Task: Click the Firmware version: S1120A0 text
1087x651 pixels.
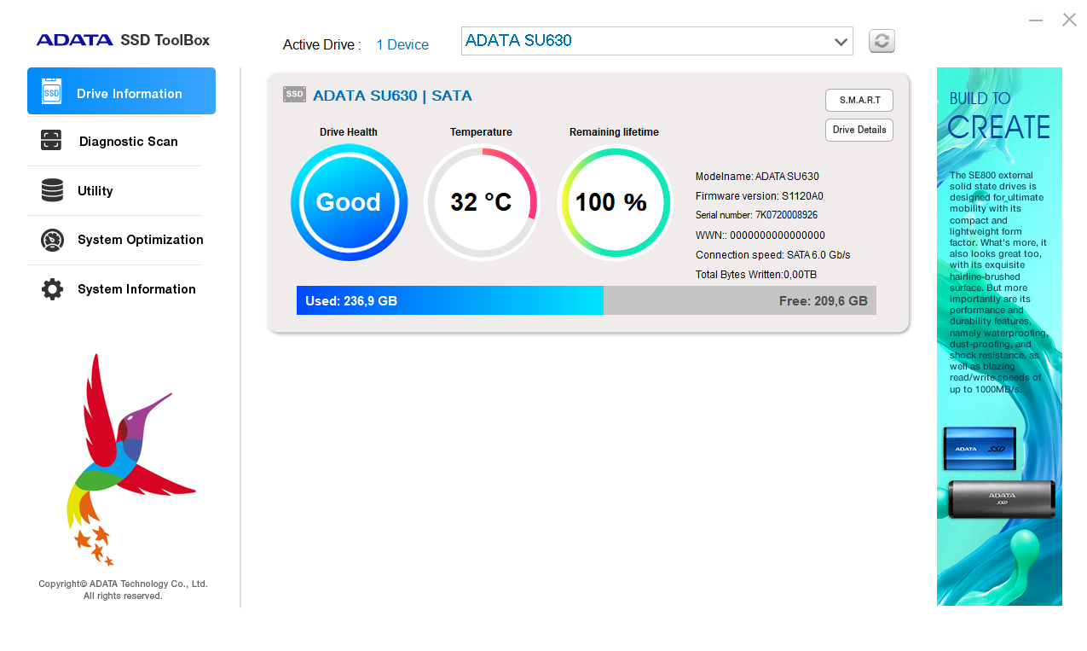Action: pos(760,196)
